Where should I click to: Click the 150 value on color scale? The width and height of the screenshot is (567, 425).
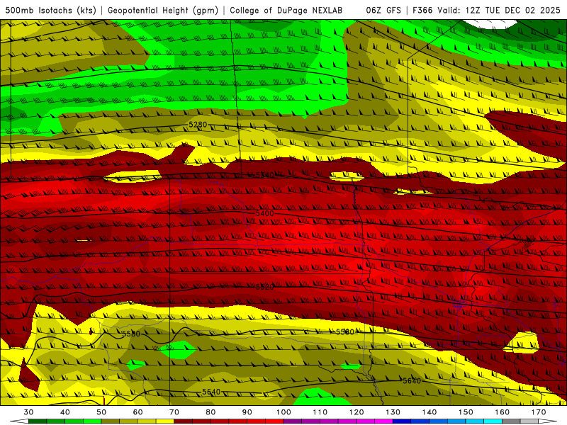point(466,412)
